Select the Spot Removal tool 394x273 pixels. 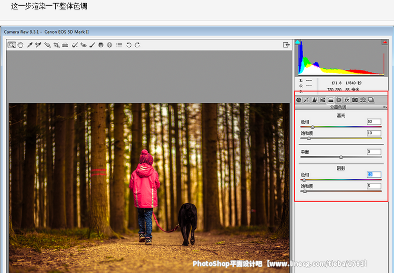75,45
